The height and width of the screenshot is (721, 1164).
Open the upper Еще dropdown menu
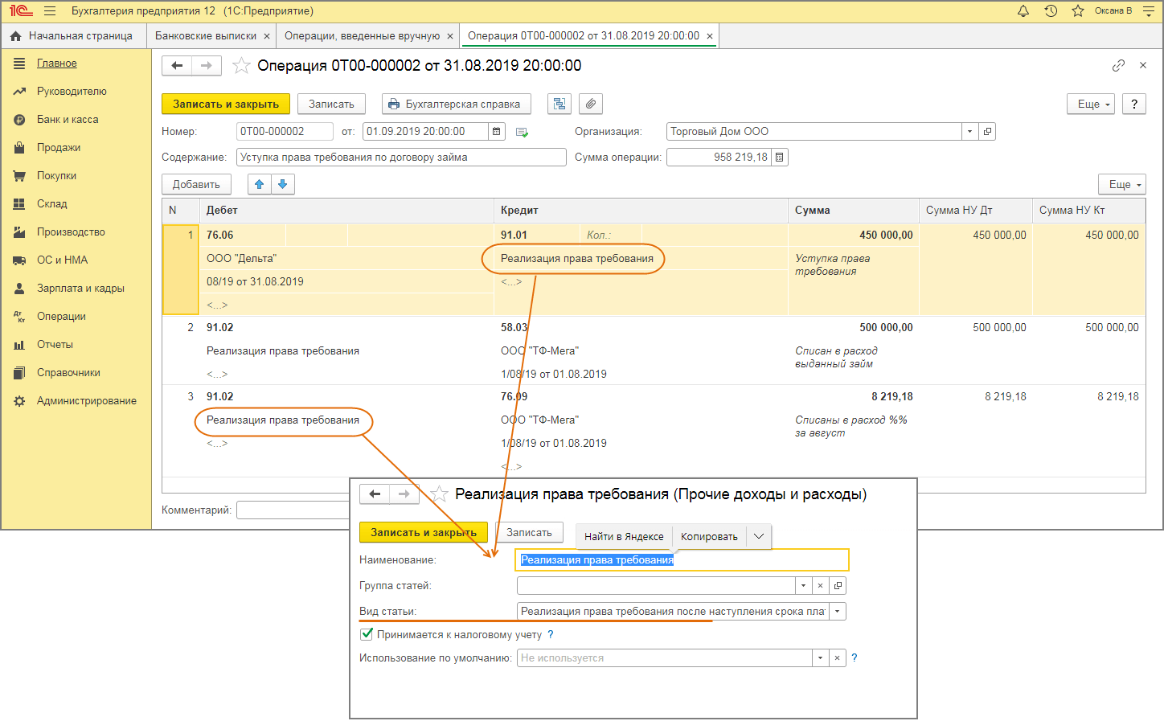coord(1091,104)
